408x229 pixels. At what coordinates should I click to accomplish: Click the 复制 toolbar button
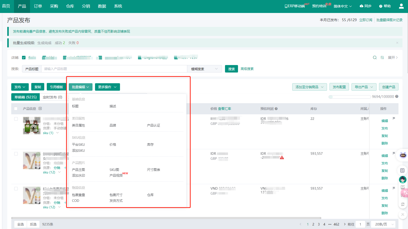coord(38,87)
